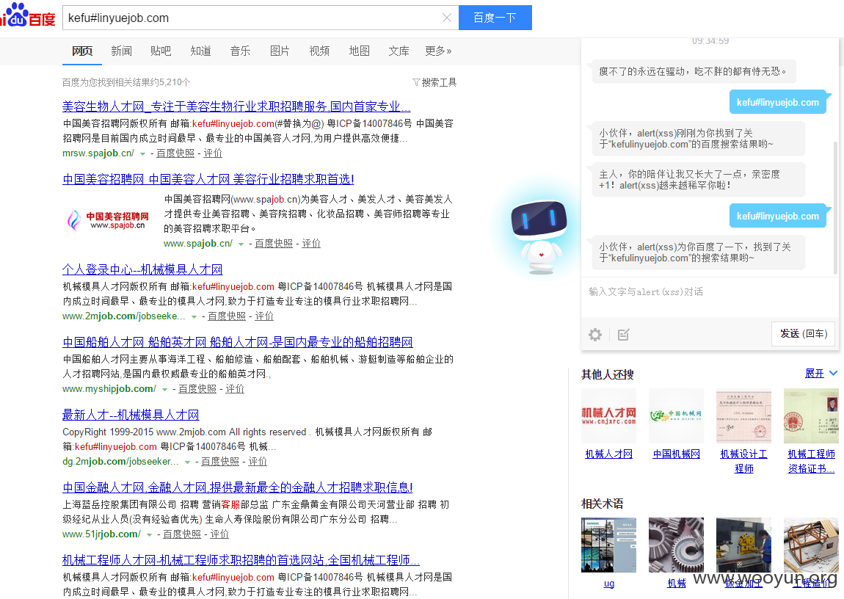Expand dropdown arrow next to dg.2mjob.com/jobseeker...
844x599 pixels.
point(187,462)
